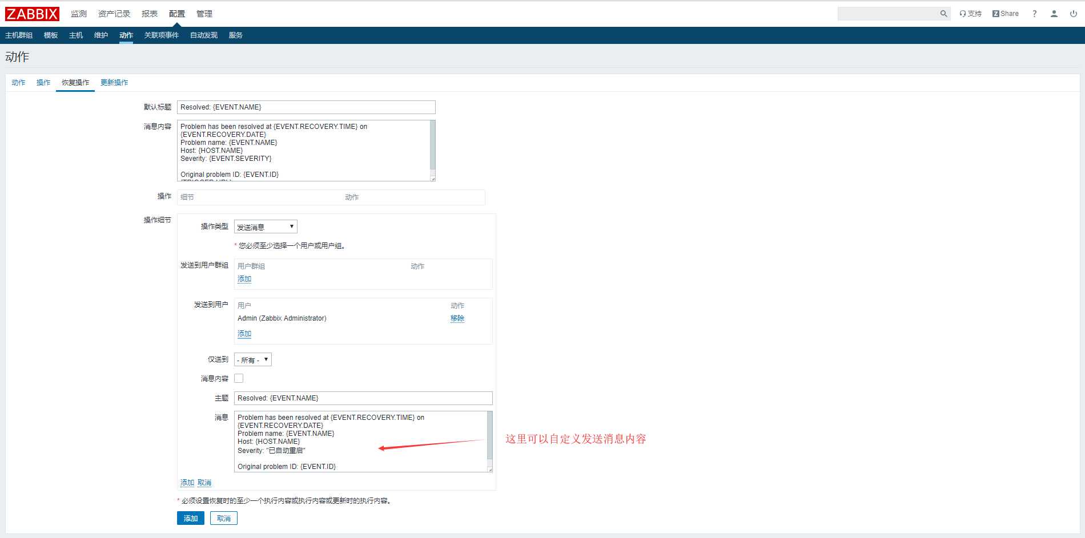The image size is (1085, 538).
Task: Click the 消息 textarea scrollbar
Action: tap(489, 436)
